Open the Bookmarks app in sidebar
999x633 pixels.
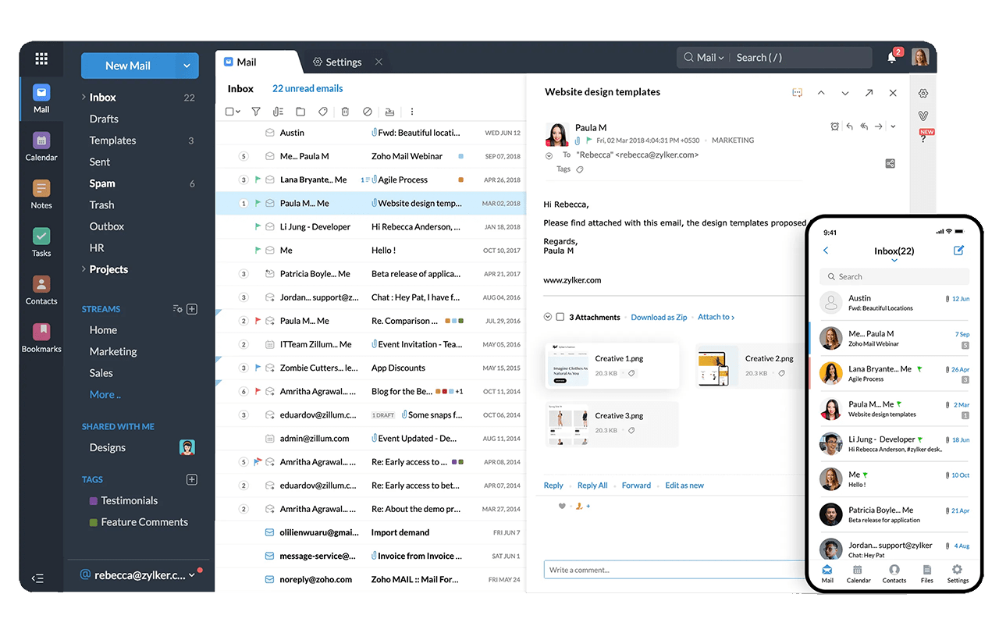[41, 337]
